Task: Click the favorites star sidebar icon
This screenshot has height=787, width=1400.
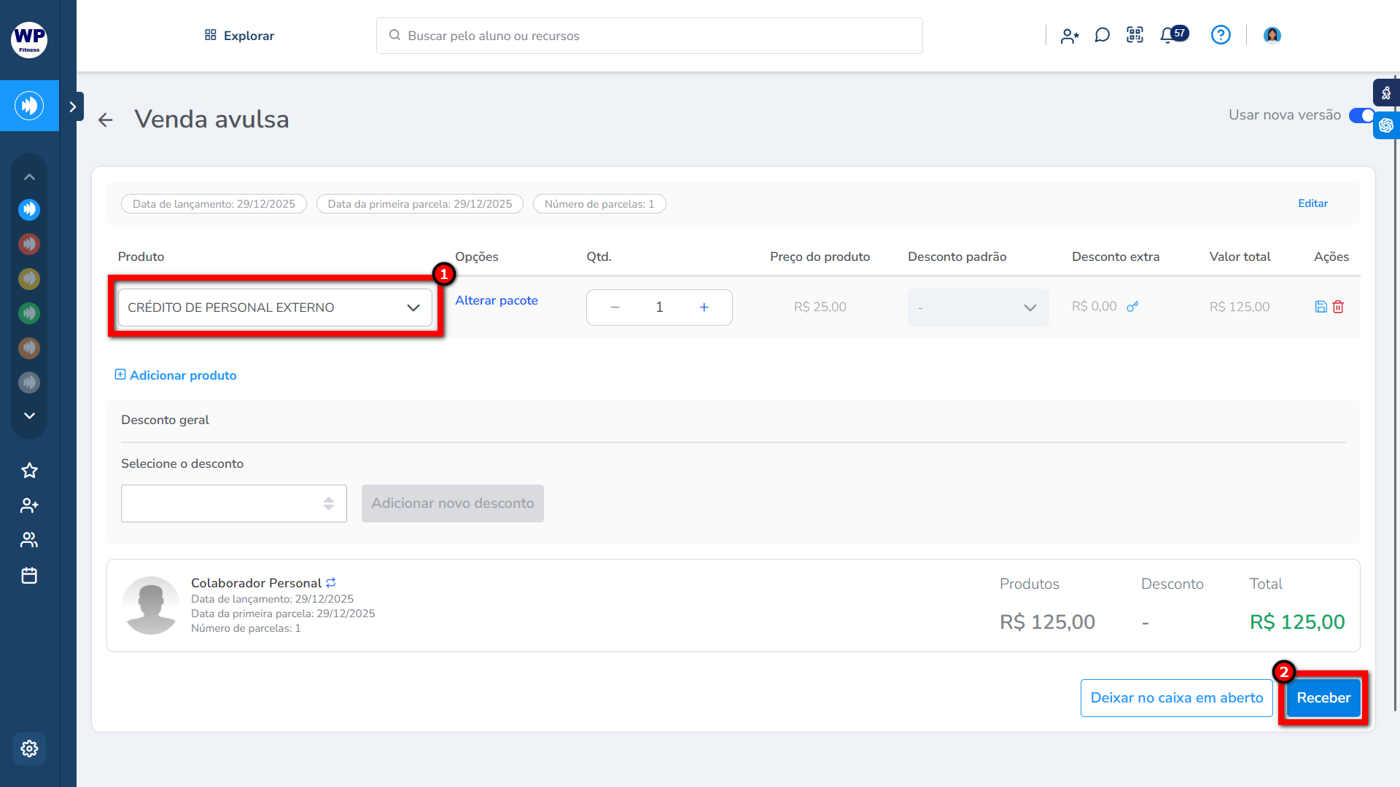Action: pos(29,471)
